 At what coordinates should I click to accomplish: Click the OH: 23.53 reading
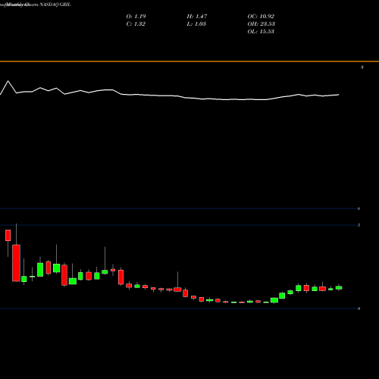262,24
